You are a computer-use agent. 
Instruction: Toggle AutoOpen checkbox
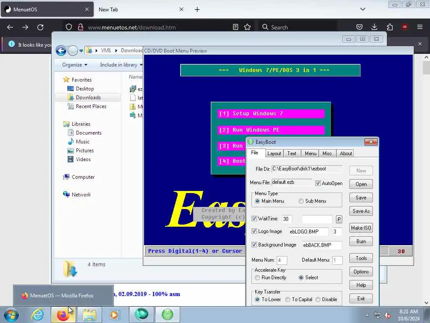coord(318,183)
